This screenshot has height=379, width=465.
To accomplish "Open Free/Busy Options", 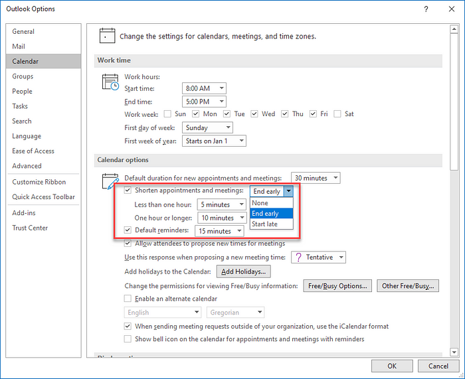I will click(337, 286).
